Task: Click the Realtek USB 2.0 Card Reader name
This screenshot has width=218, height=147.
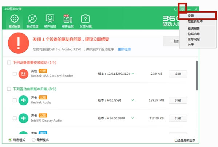Action: (x=52, y=76)
